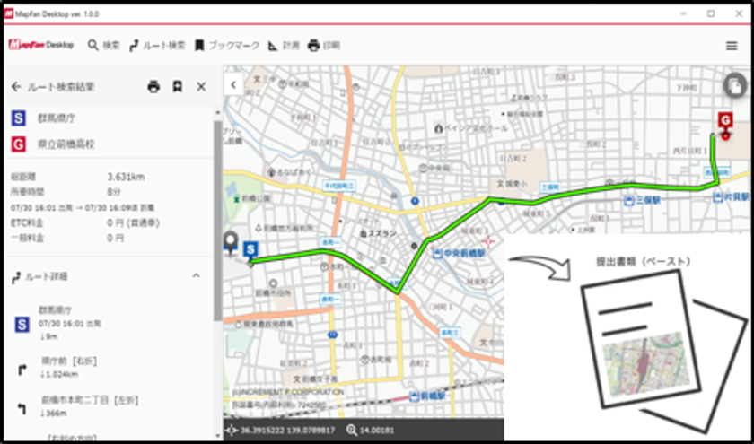
Task: Open the hamburger menu
Action: [x=732, y=46]
